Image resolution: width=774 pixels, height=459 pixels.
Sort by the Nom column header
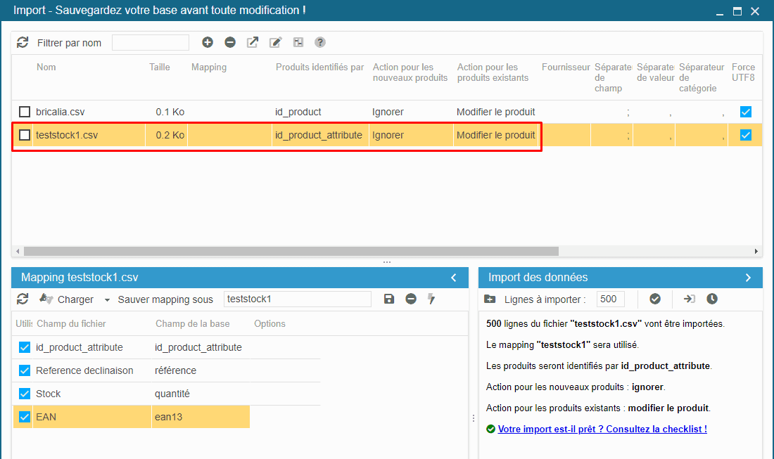(x=46, y=67)
